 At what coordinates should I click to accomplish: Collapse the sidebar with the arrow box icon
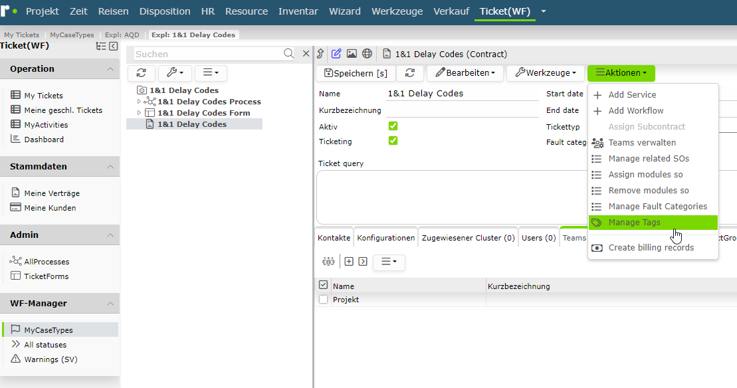tap(113, 46)
